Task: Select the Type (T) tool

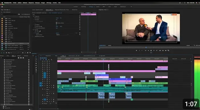Action: [36, 72]
